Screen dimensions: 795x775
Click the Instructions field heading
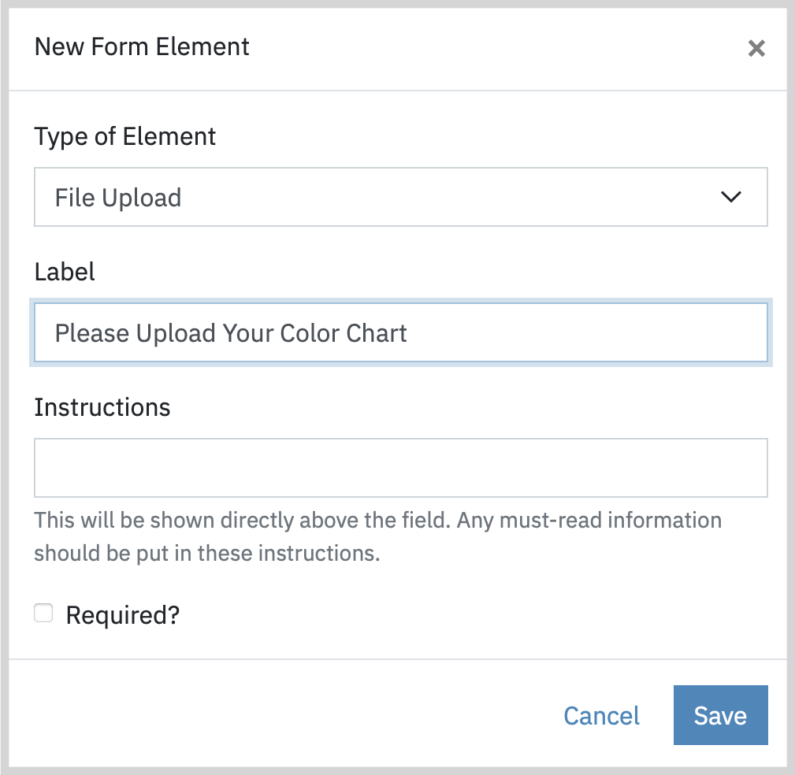point(102,407)
